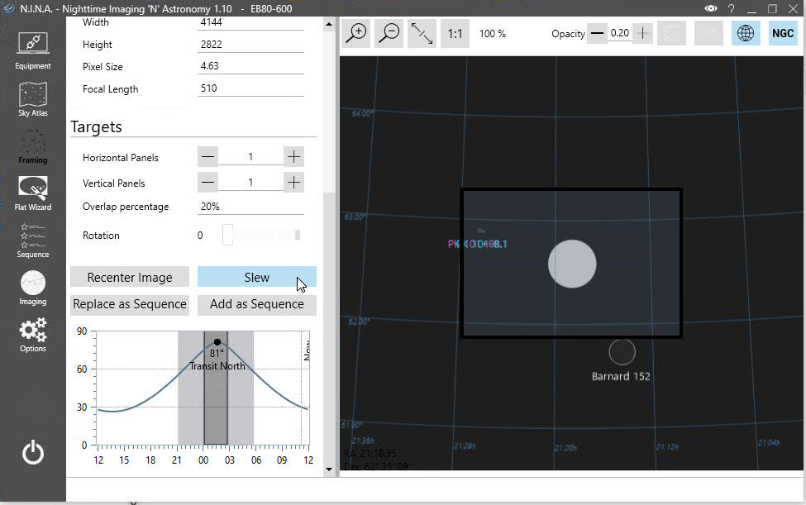Decrease the Vertical Panels count
Image resolution: width=806 pixels, height=505 pixels.
208,183
